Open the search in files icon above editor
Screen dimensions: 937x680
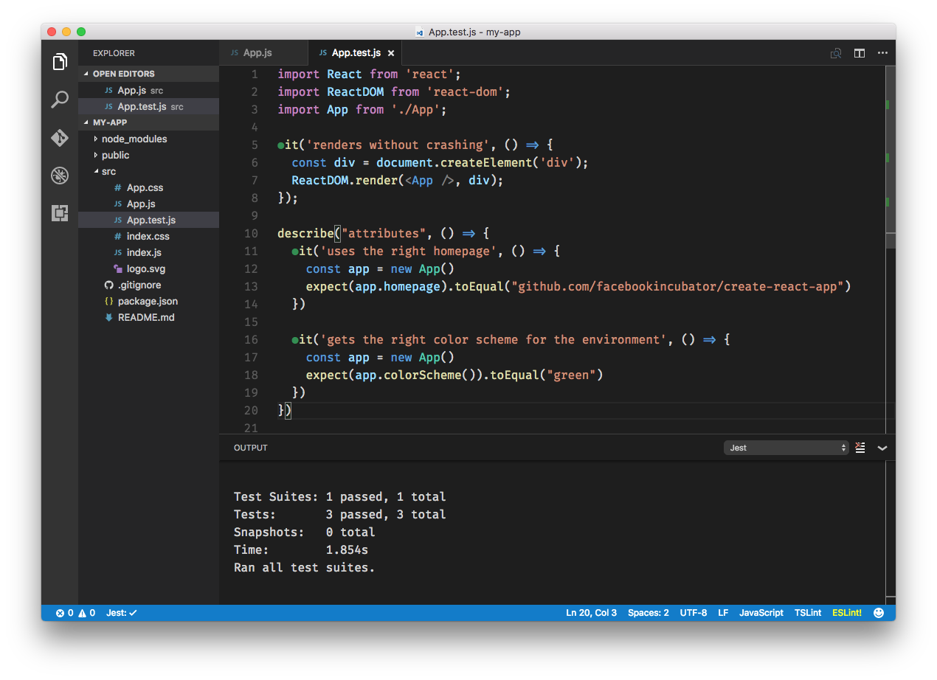[x=835, y=52]
